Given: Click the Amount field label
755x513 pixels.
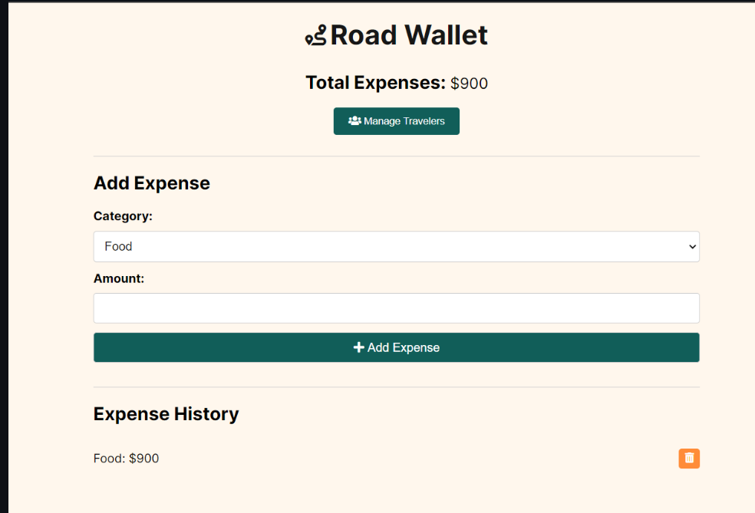Looking at the screenshot, I should click(x=119, y=278).
